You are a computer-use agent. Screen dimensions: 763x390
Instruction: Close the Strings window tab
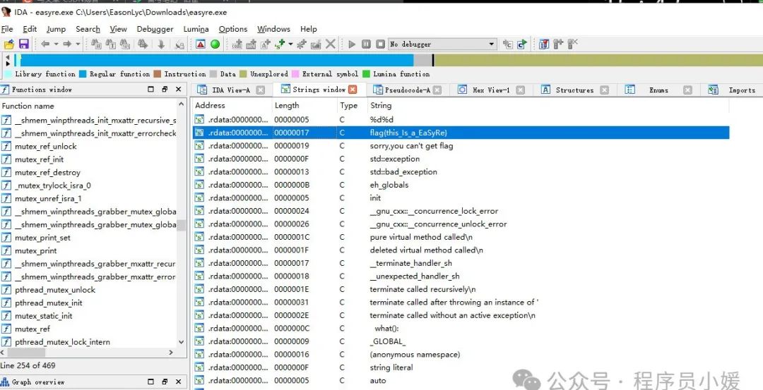coord(353,90)
